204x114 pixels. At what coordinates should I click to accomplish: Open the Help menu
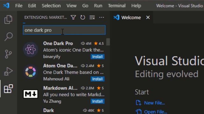[136, 6]
